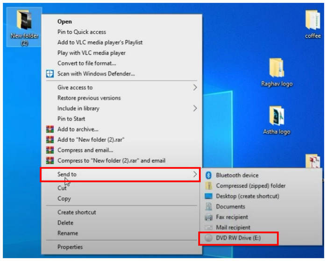Click WinRAR icon beside Add to "New folder (2).rar"
This screenshot has height=261, width=327.
(x=50, y=140)
